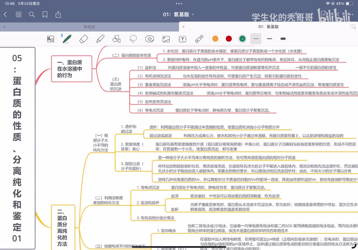Tap the (二) 蛋白质的胶体性质 branch
Image resolution: width=358 pixels, height=250 pixels.
click(x=131, y=56)
